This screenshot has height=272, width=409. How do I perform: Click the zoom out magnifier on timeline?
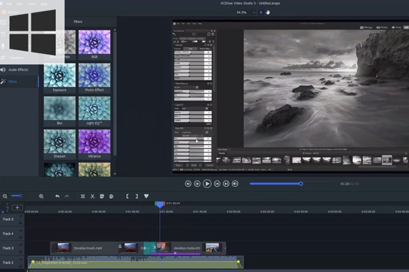[x=5, y=196]
